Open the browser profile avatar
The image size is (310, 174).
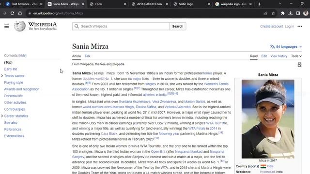306,13
